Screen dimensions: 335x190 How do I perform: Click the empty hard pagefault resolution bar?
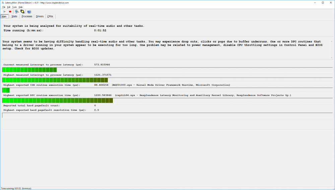(167, 115)
